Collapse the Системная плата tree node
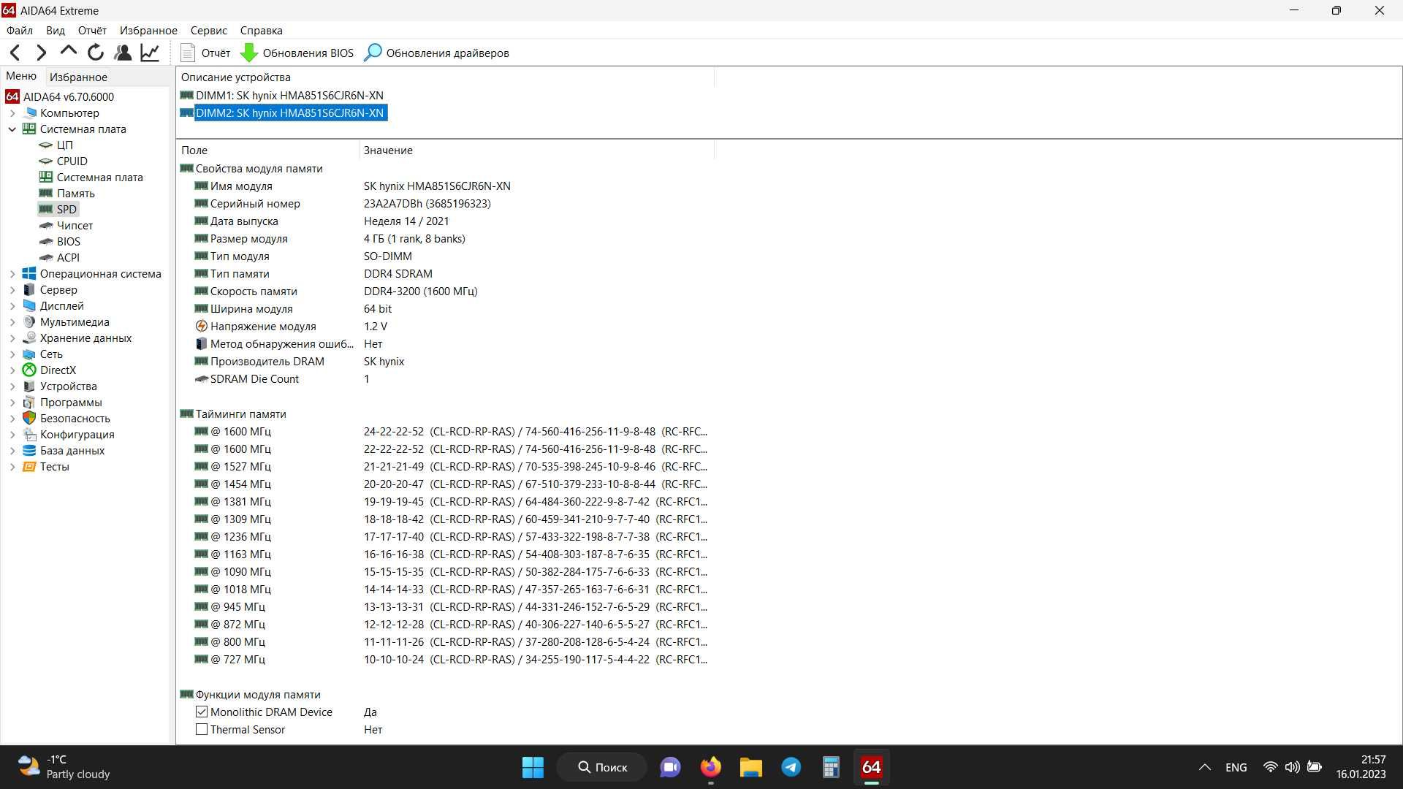The image size is (1403, 789). [12, 129]
